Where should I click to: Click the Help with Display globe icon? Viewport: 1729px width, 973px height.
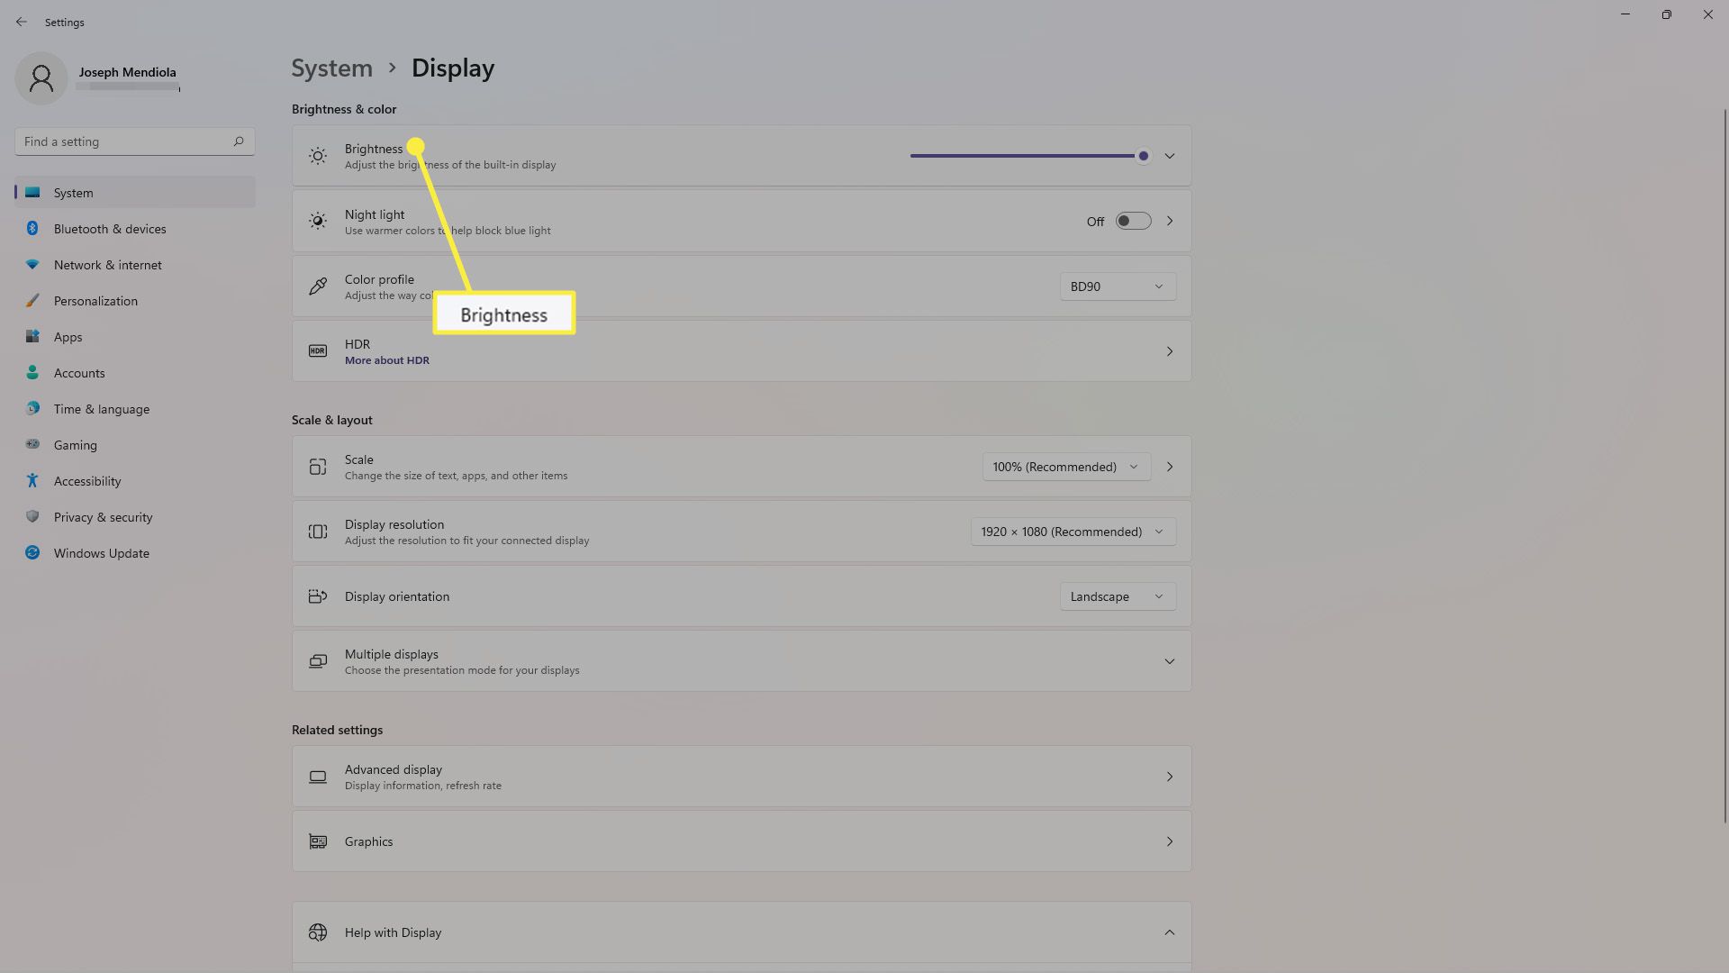coord(318,932)
